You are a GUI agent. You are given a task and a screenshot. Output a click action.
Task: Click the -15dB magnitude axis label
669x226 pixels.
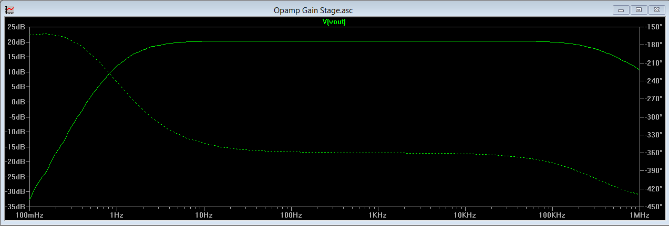[x=16, y=147]
